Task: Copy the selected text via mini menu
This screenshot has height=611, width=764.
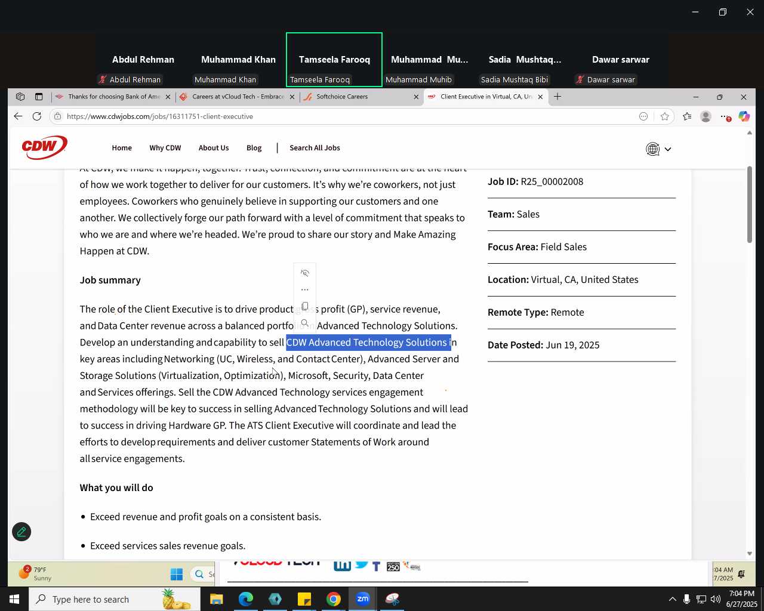Action: 305,307
